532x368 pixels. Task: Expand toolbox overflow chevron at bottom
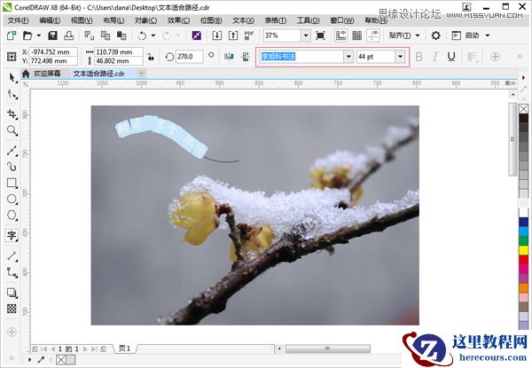12,358
